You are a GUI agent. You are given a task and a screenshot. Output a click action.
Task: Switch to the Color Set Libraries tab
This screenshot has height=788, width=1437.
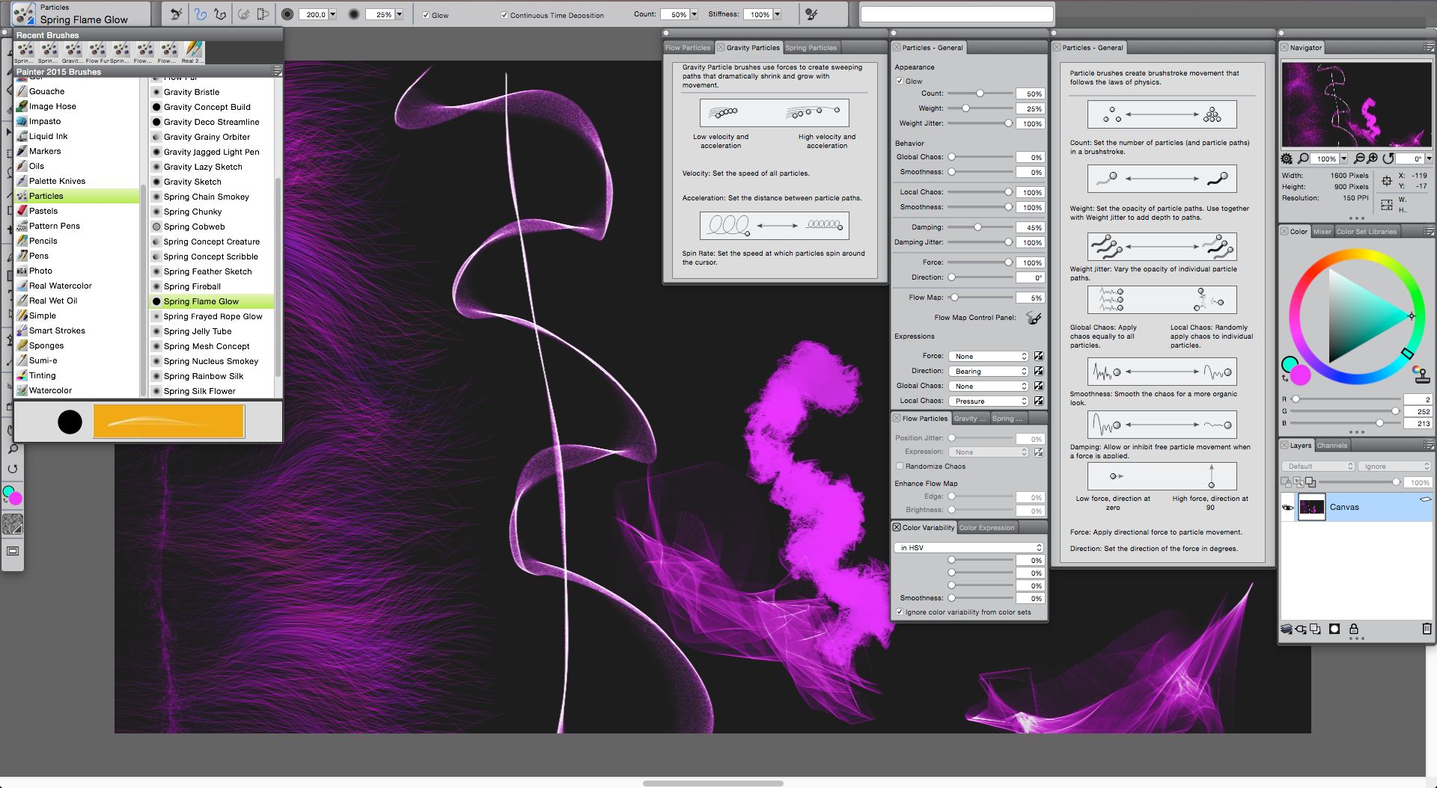(1367, 231)
